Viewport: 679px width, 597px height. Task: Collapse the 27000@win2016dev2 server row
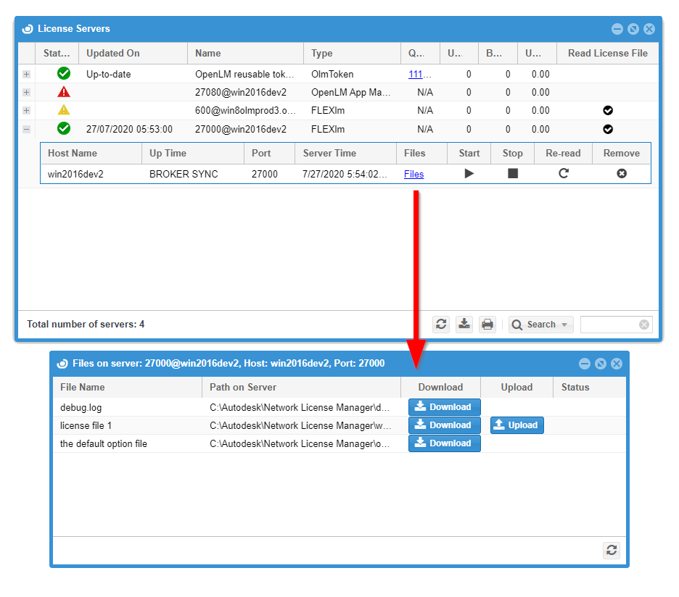coord(27,129)
